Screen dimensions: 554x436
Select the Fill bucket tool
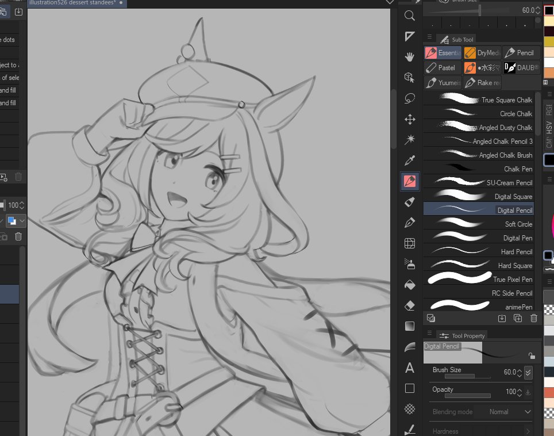410,285
